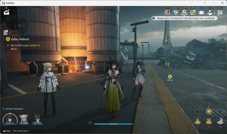Open the mission log icon above Valley Reboot
The width and height of the screenshot is (227, 134).
[6, 33]
